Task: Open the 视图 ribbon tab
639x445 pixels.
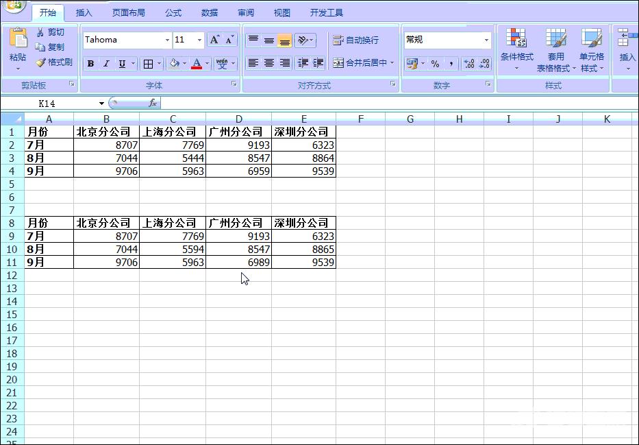Action: click(x=281, y=12)
